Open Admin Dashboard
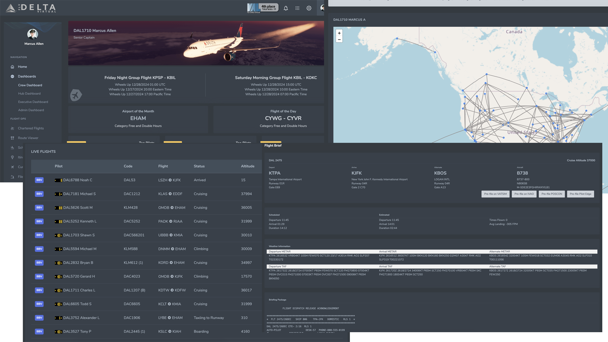The width and height of the screenshot is (608, 342). pos(31,110)
